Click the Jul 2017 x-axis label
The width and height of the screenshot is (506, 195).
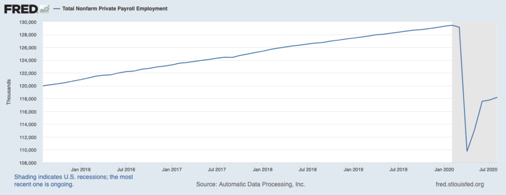216,169
